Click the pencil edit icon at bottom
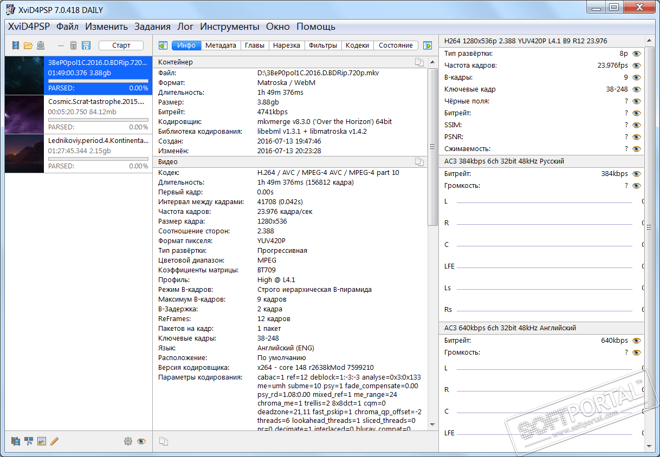Viewport: 660px width, 457px height. point(54,441)
